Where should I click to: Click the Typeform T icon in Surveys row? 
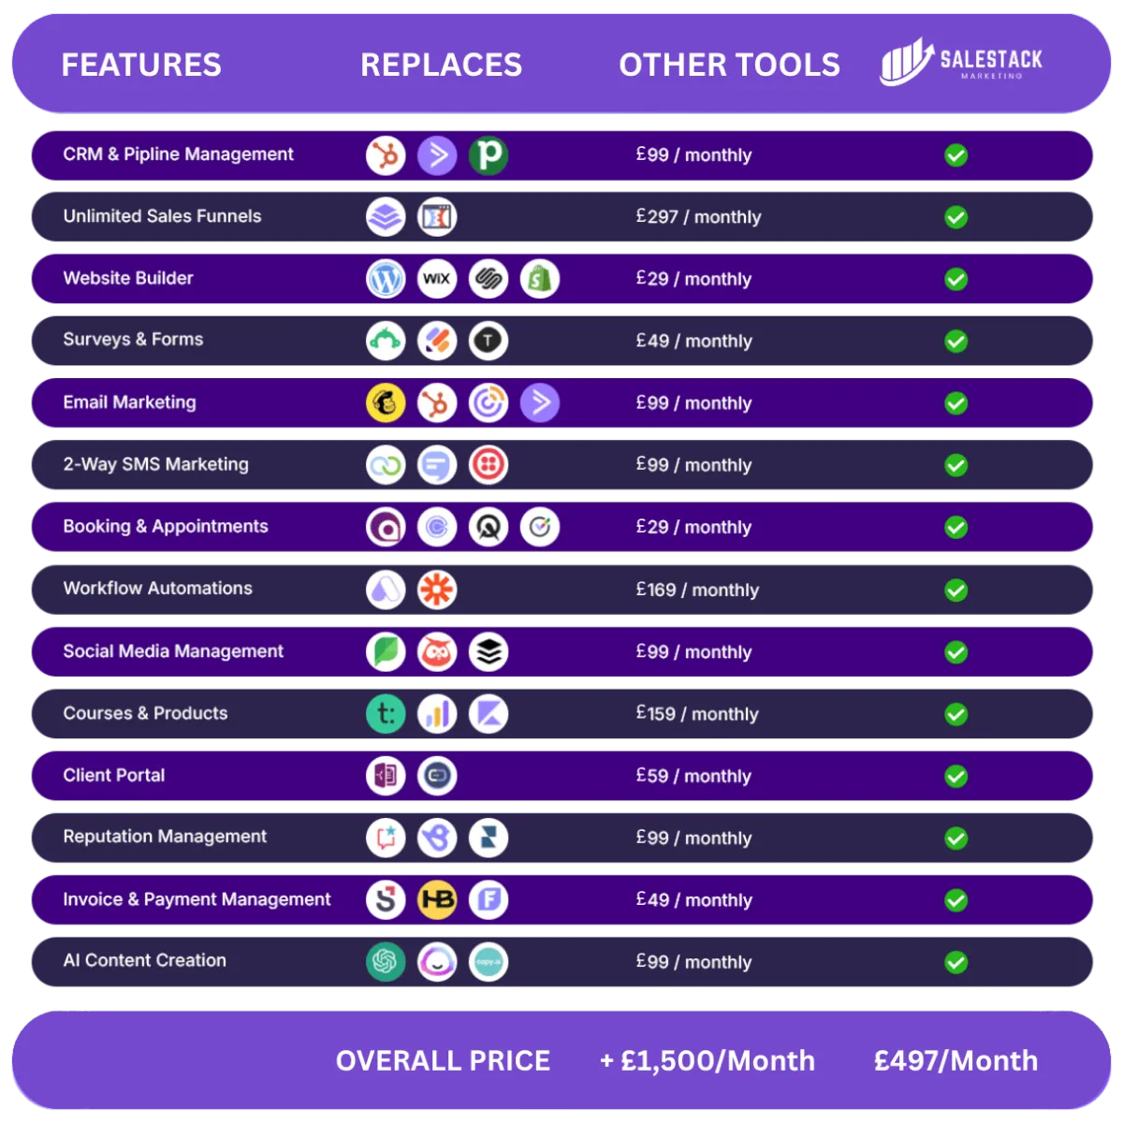(489, 341)
